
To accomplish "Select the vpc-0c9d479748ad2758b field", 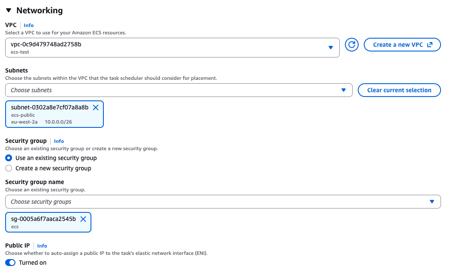I will point(172,47).
